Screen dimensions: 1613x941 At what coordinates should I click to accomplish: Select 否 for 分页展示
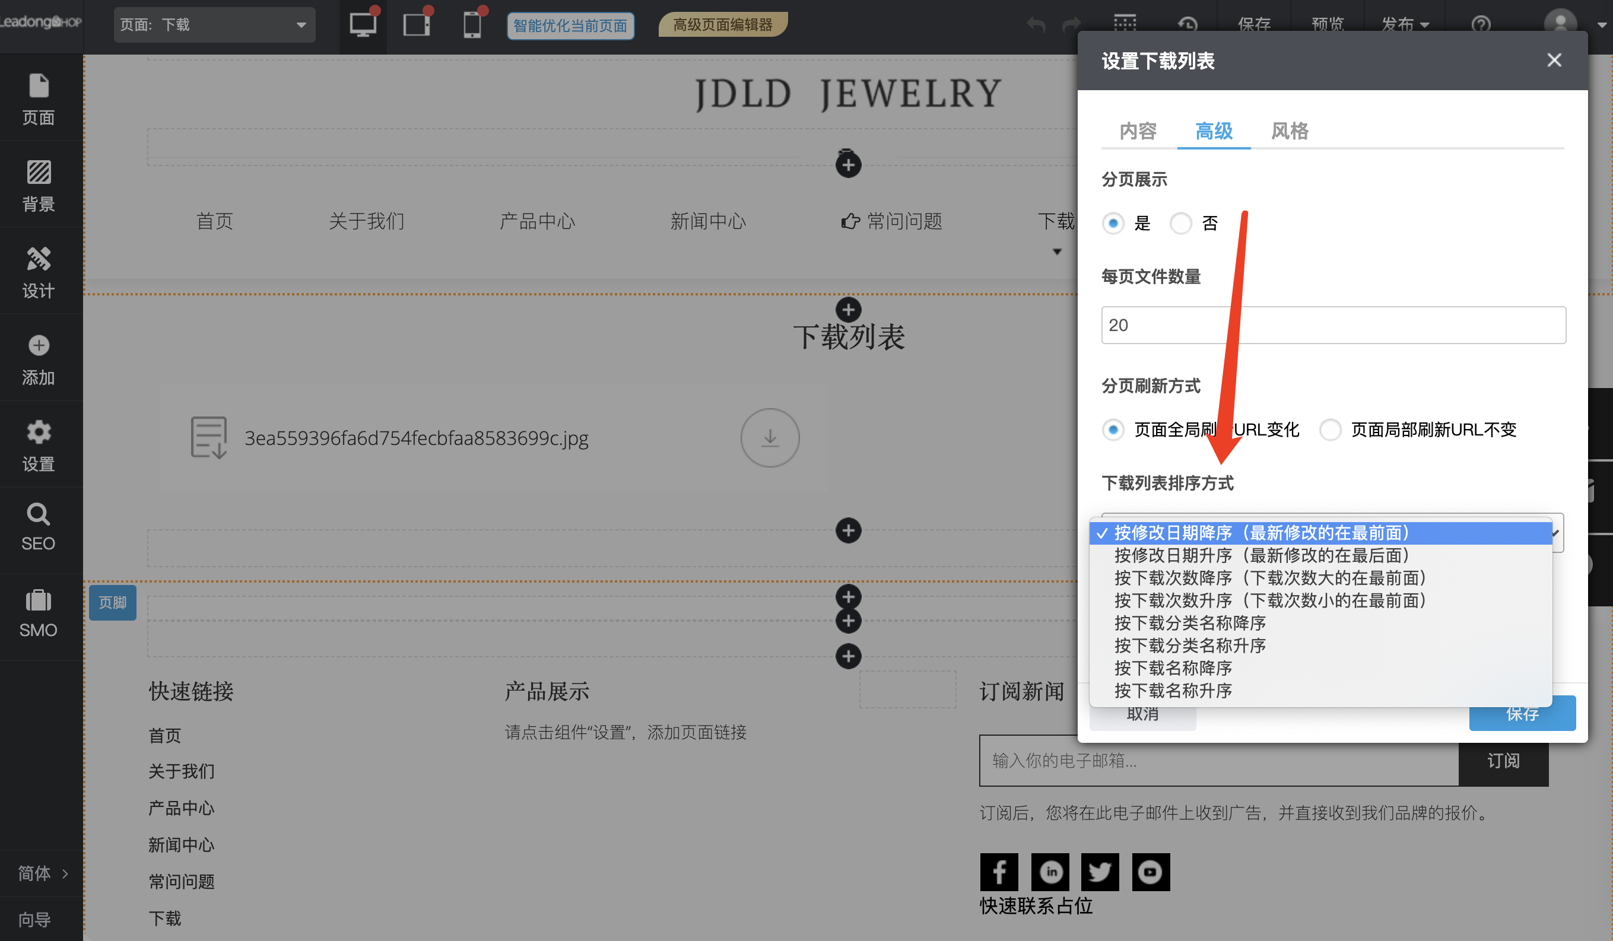click(x=1181, y=224)
